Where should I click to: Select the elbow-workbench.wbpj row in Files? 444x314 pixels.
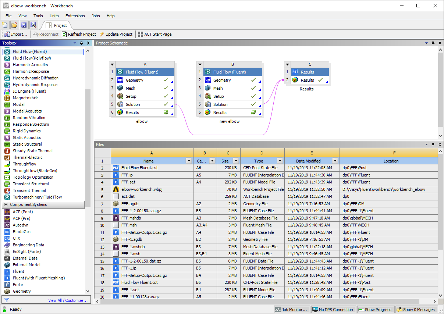147,189
